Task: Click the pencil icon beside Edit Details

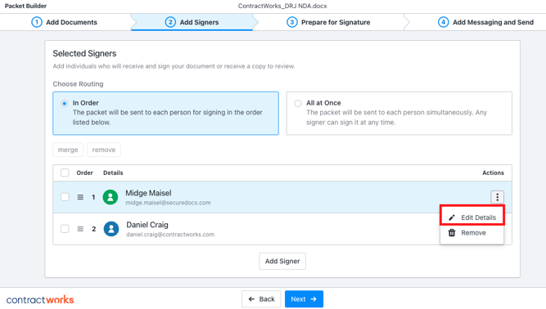Action: [x=452, y=217]
